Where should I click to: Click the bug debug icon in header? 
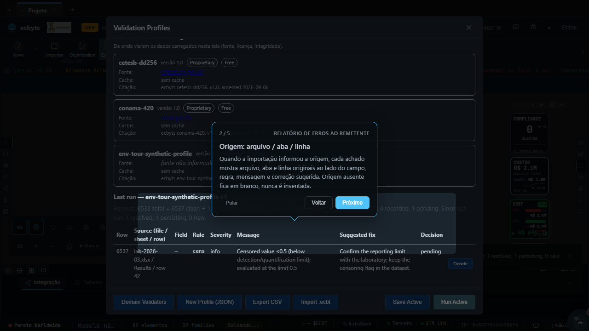click(x=533, y=27)
